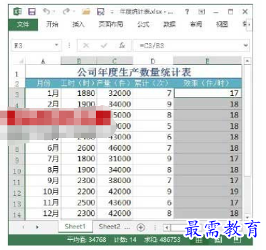
Task: Confirm formula entry with the check icon
Action: pyautogui.click(x=104, y=46)
